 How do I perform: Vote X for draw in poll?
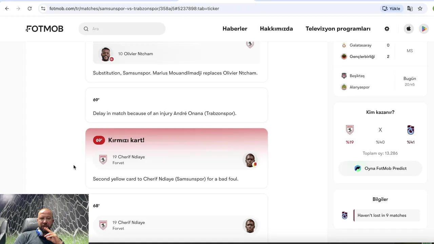click(380, 130)
